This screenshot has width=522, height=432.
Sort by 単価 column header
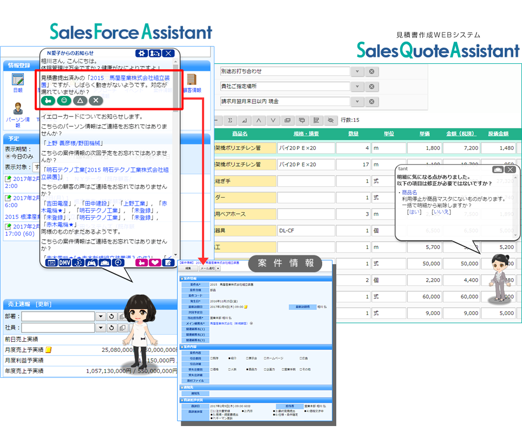point(425,134)
